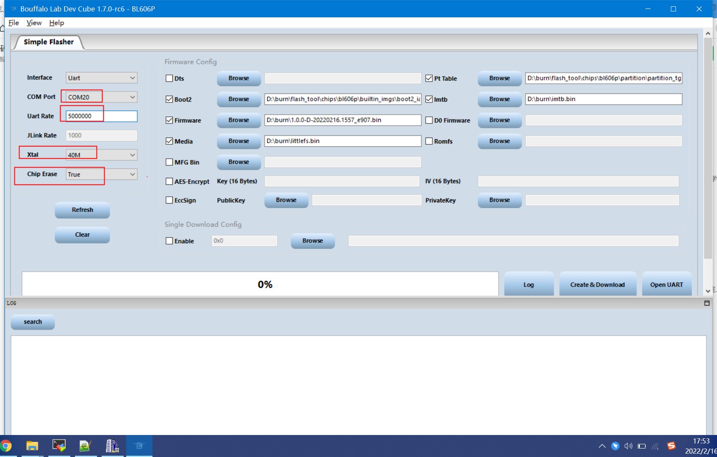717x457 pixels.
Task: Enable the Dts checkbox
Action: tap(169, 78)
